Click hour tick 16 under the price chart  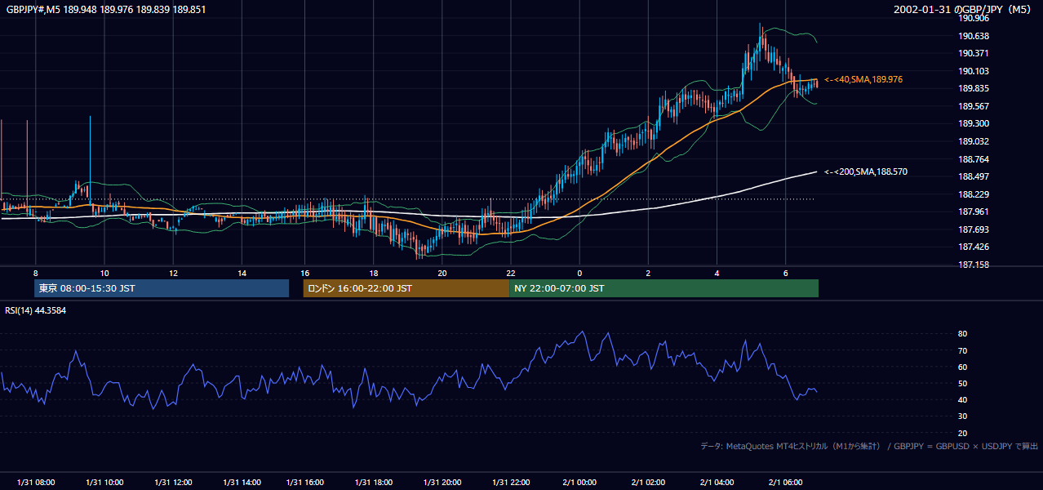(304, 273)
